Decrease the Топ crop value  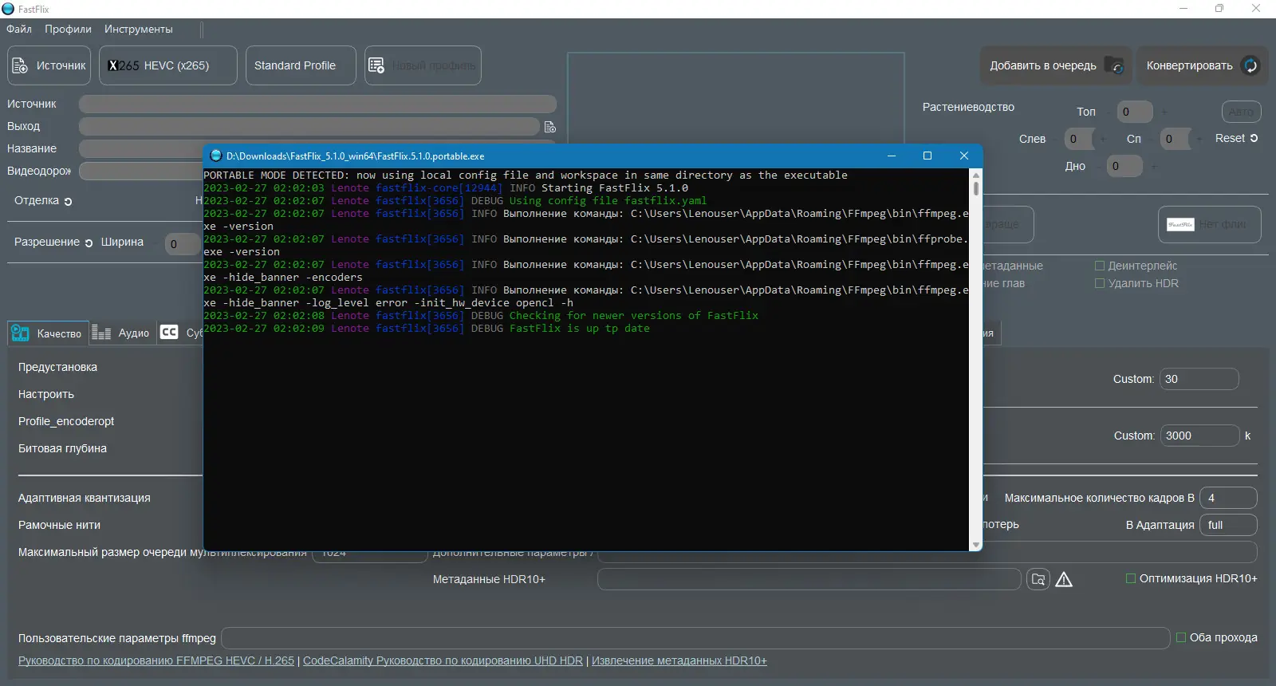pyautogui.click(x=1109, y=112)
